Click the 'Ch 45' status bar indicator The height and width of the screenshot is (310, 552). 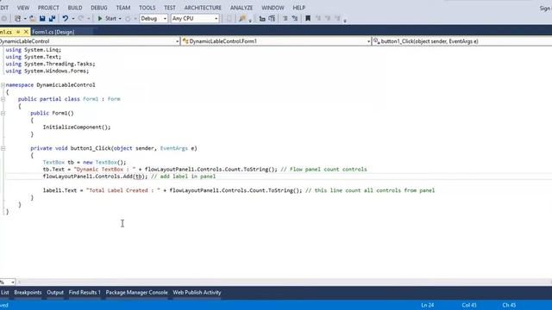point(509,305)
